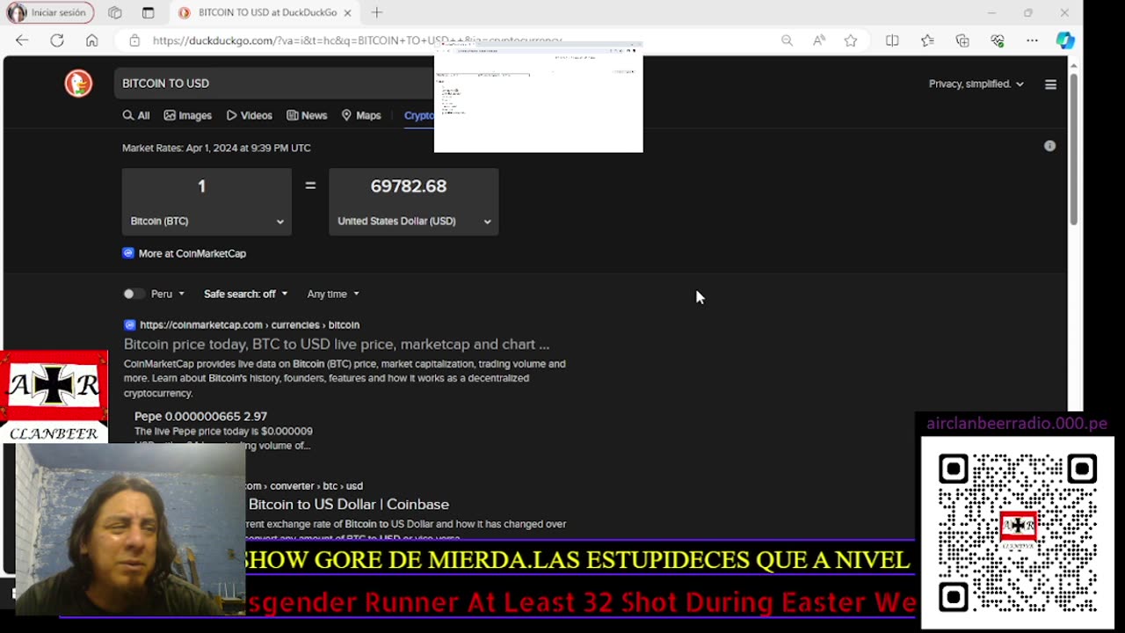Open Edge settings and more menu
The image size is (1125, 633).
[1032, 40]
